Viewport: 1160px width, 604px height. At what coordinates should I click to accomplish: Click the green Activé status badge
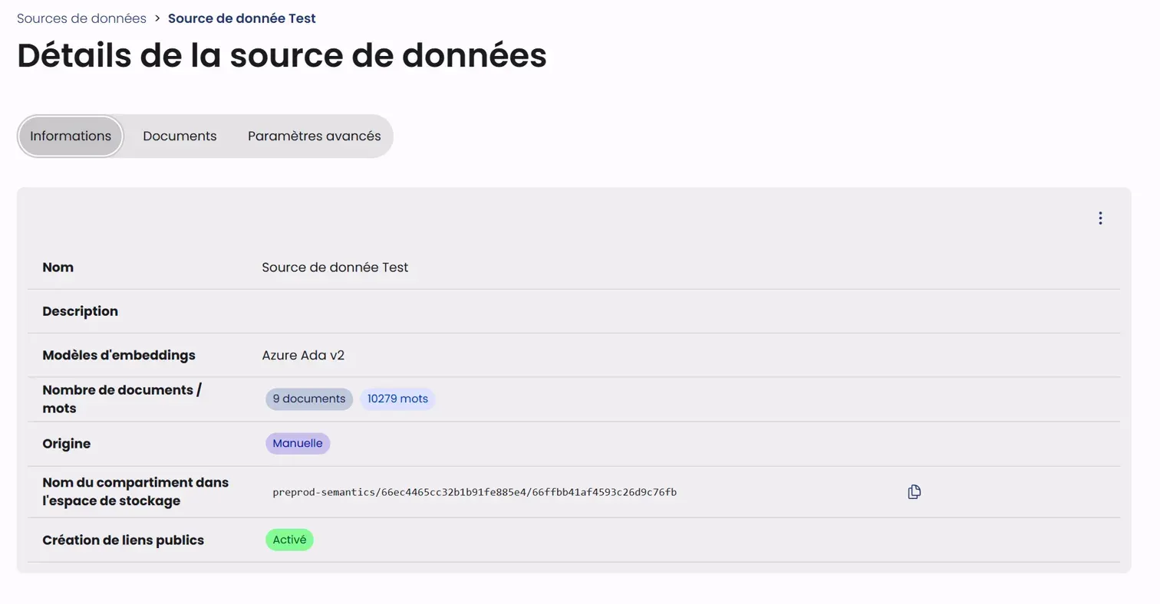pyautogui.click(x=289, y=540)
